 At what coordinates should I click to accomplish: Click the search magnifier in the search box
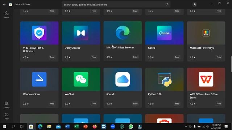tap(167, 5)
